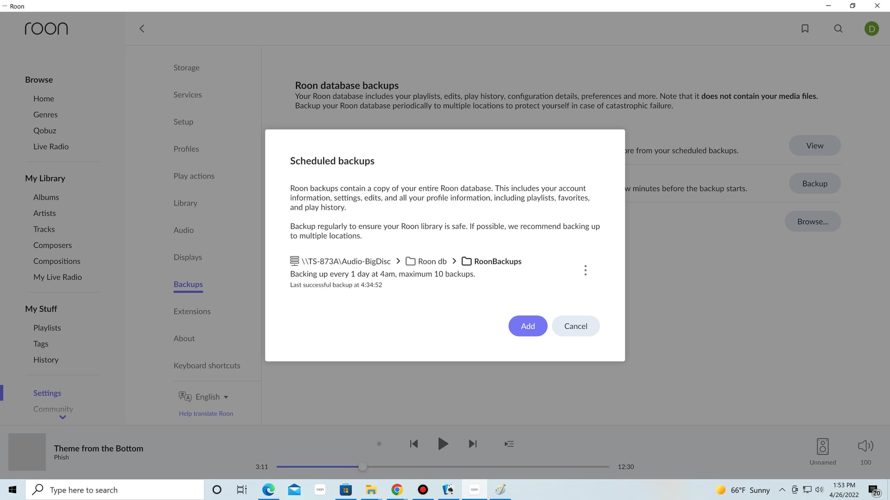Click the signal path dot indicator
This screenshot has height=500, width=890.
(x=379, y=444)
